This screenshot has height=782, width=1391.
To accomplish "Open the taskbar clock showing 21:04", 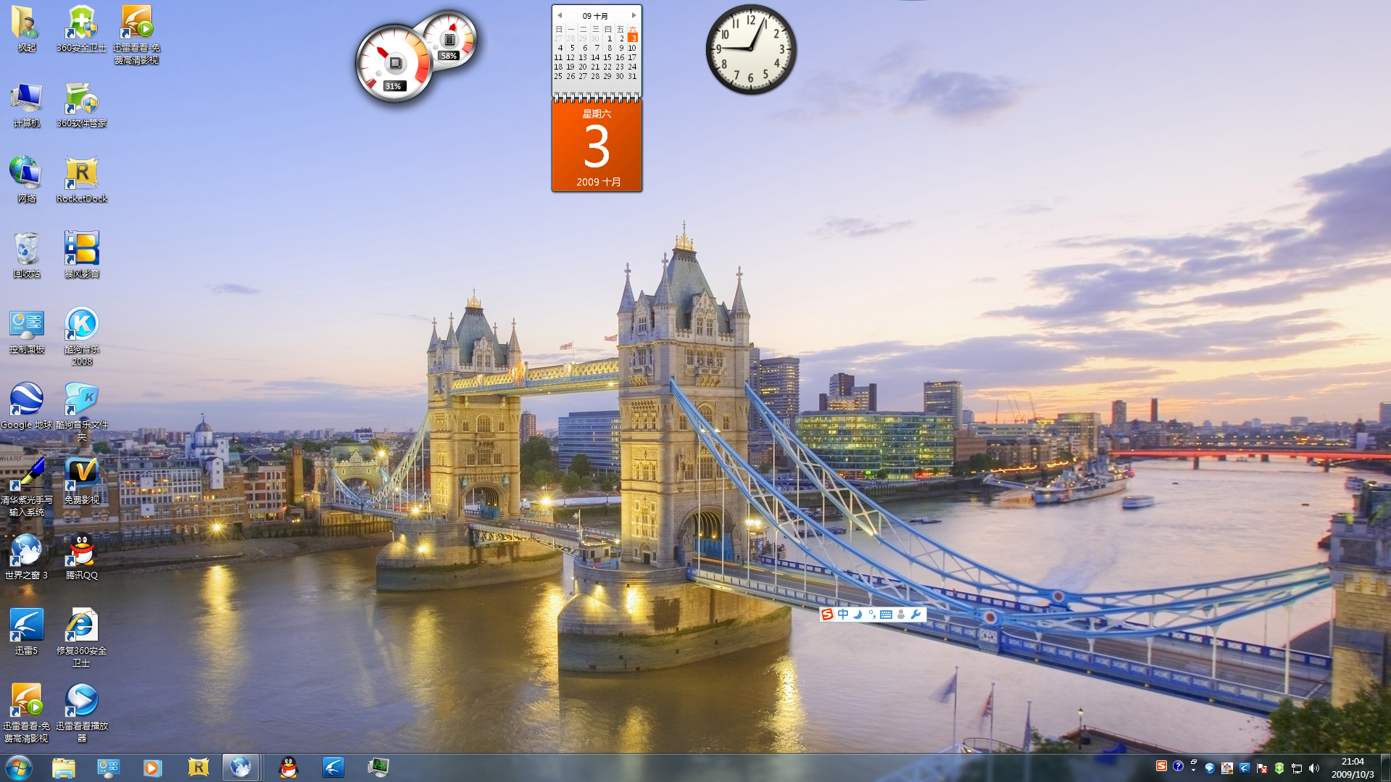I will click(1353, 768).
